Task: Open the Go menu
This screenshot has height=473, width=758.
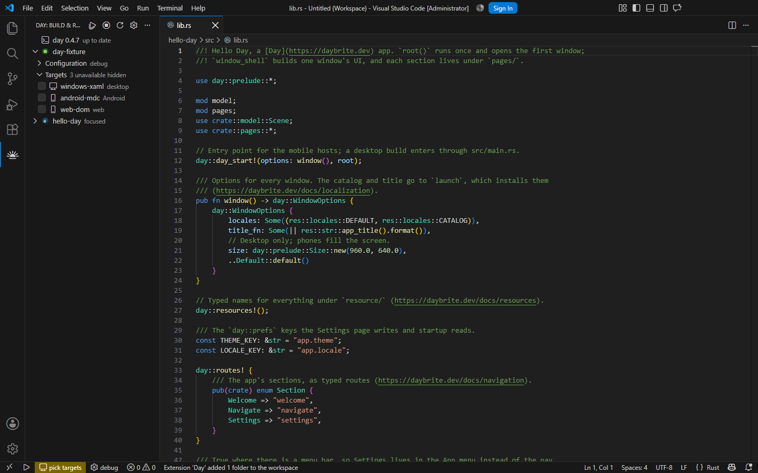Action: point(124,8)
